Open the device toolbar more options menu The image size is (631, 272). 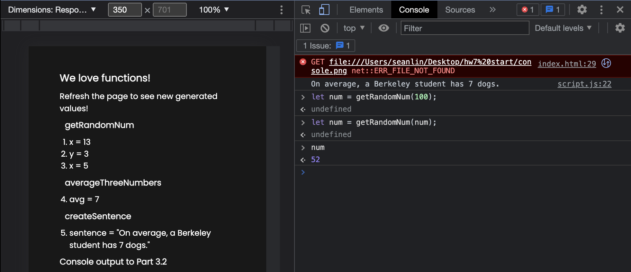(x=281, y=10)
